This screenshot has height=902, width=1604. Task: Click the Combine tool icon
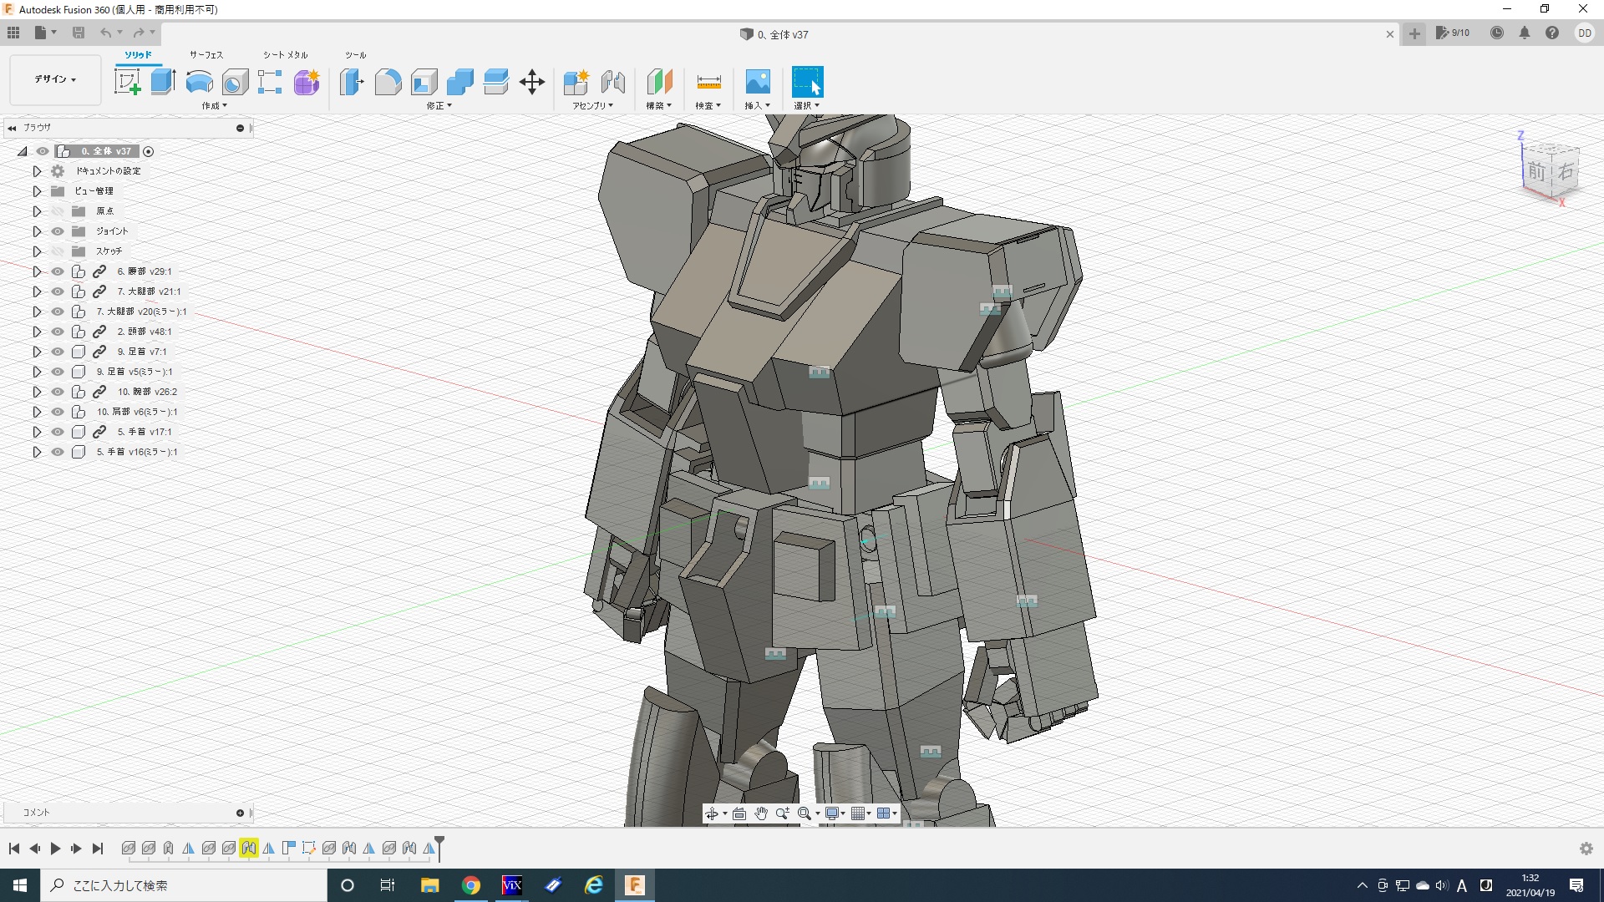(x=459, y=82)
